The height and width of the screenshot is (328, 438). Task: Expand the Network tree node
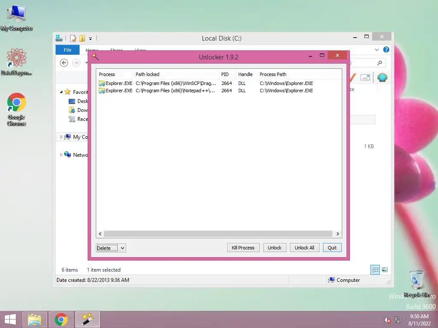[x=61, y=155]
